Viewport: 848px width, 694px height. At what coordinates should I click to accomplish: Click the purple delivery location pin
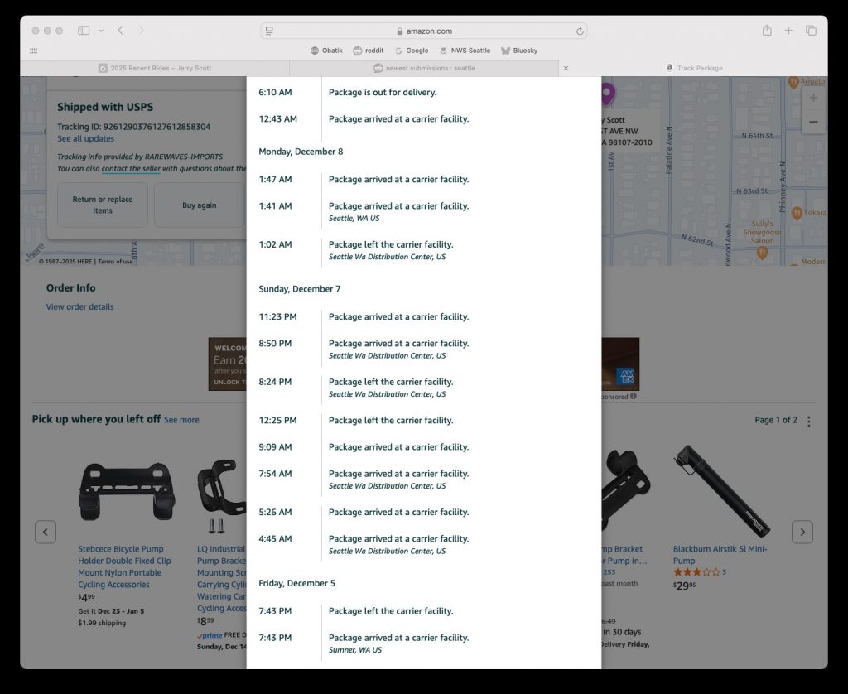(608, 93)
